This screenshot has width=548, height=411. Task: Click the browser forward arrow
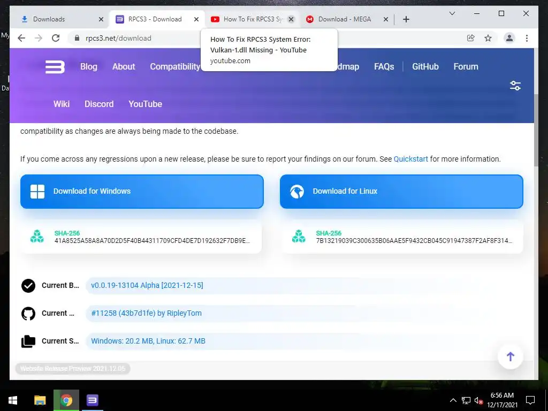tap(39, 38)
